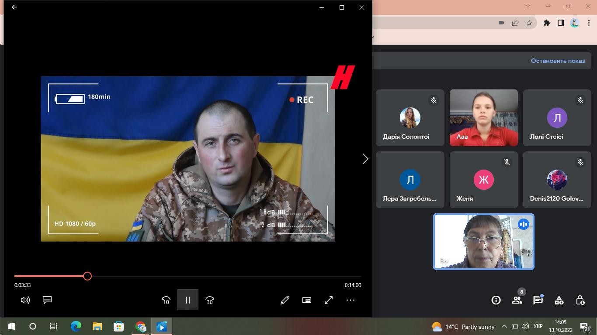Skip forward 30 seconds
This screenshot has height=335, width=597.
[210, 300]
